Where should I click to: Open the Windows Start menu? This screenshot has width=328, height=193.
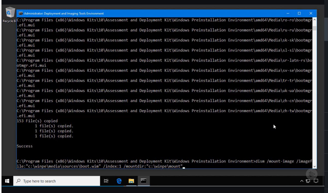[x=7, y=181]
